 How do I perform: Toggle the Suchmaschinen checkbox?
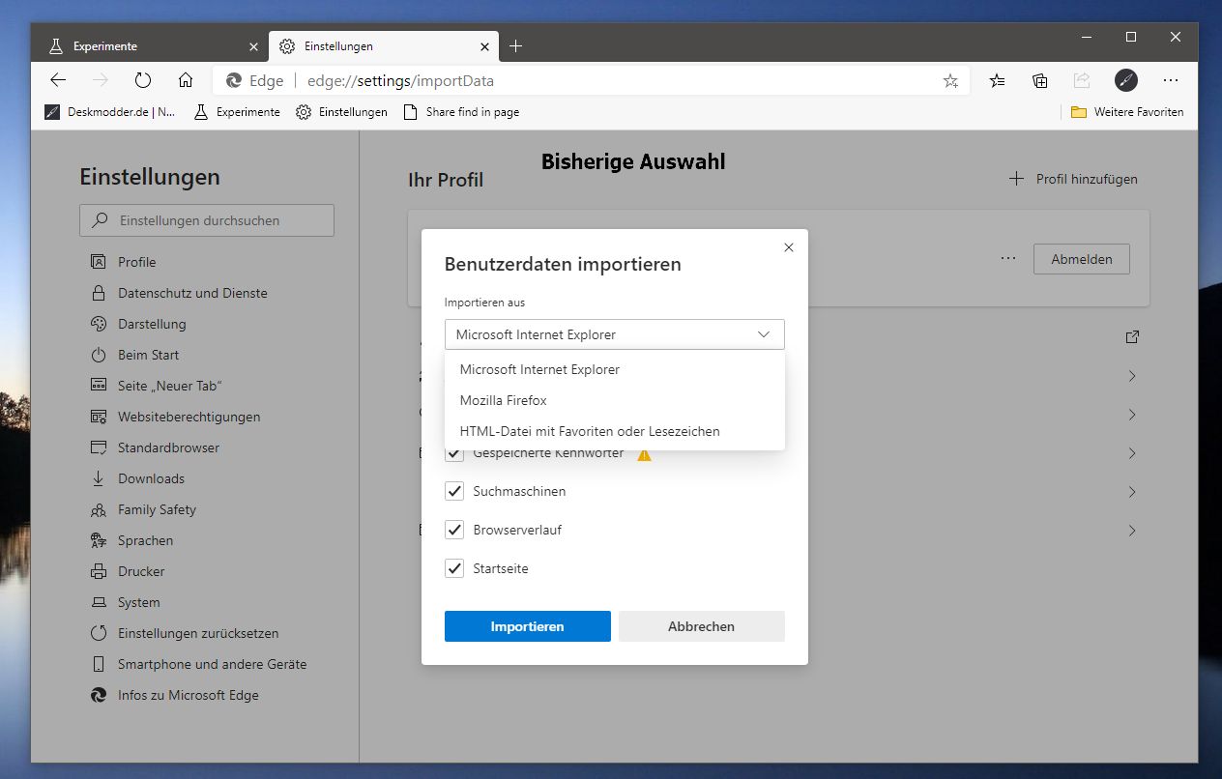pyautogui.click(x=454, y=491)
